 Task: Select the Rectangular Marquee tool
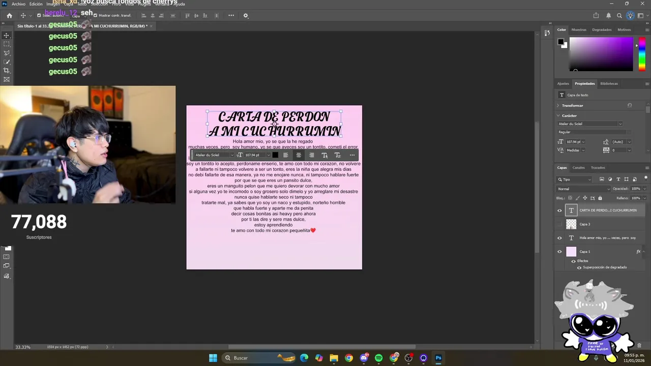(x=7, y=44)
